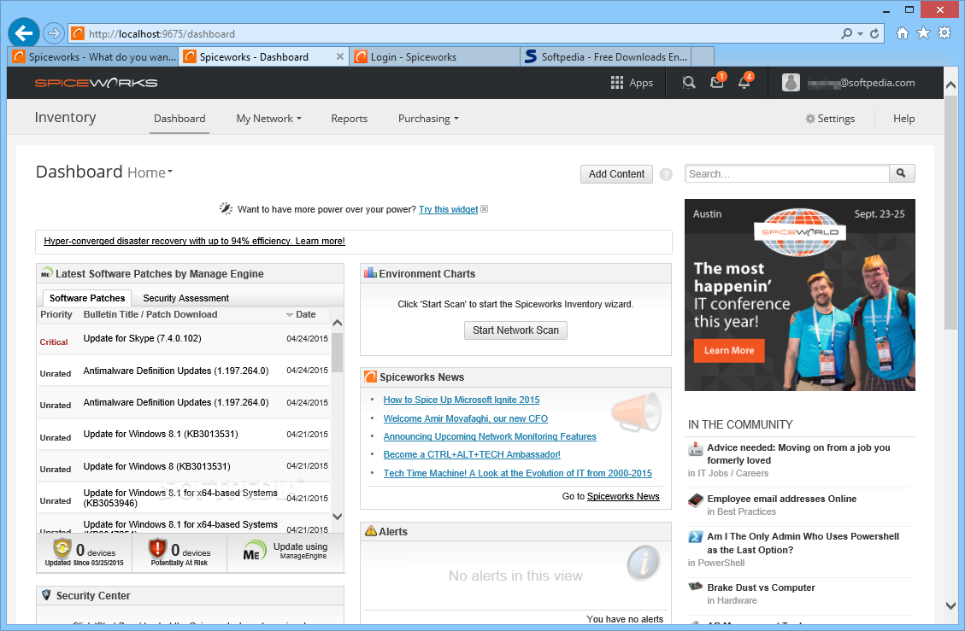Expand the My Network menu
965x631 pixels.
point(269,119)
